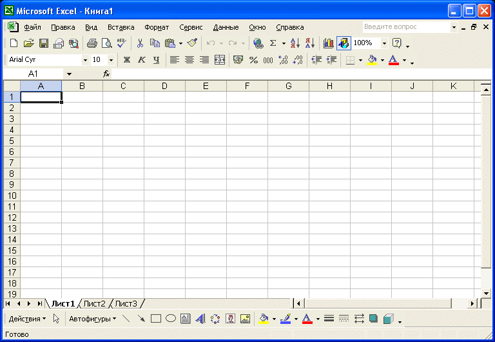Merge and center cells
The height and width of the screenshot is (342, 495).
(219, 60)
